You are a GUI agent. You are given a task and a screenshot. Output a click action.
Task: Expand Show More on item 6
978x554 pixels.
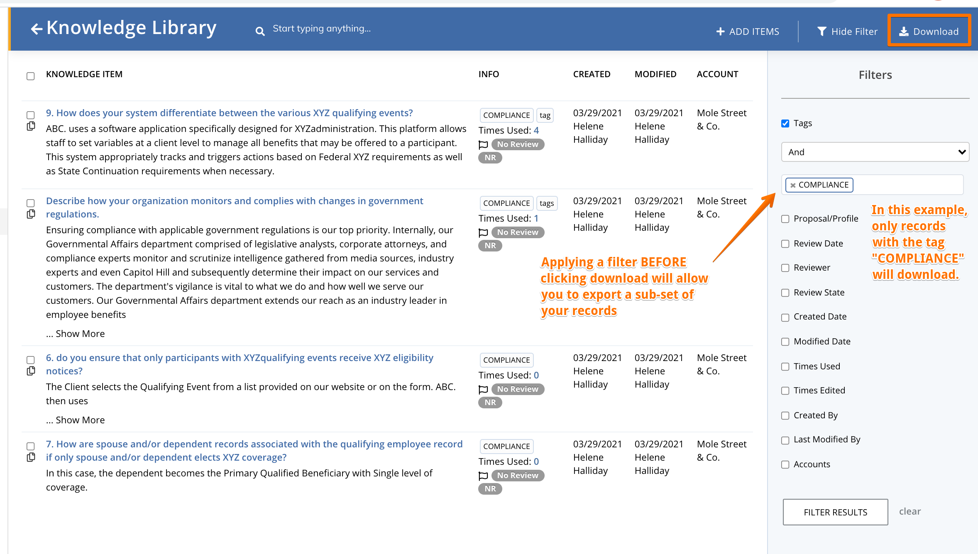80,420
